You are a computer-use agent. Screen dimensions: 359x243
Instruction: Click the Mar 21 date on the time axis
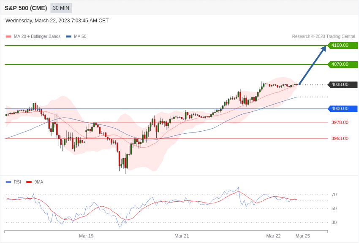pos(182,236)
